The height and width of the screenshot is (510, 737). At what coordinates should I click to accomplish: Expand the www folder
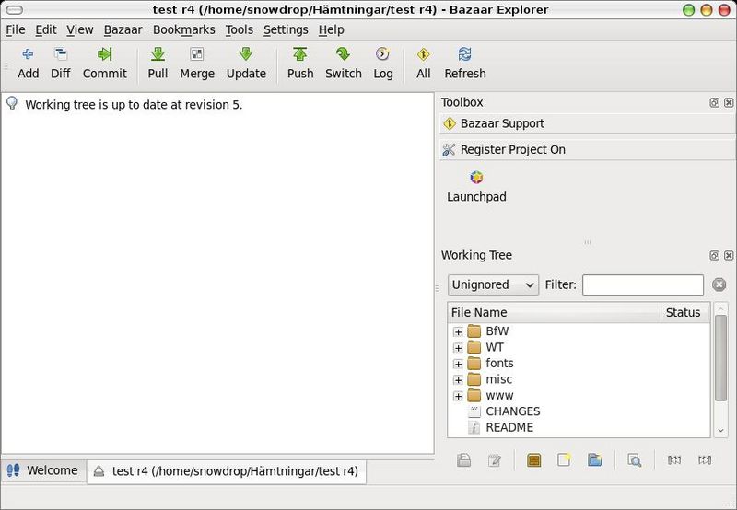click(458, 396)
